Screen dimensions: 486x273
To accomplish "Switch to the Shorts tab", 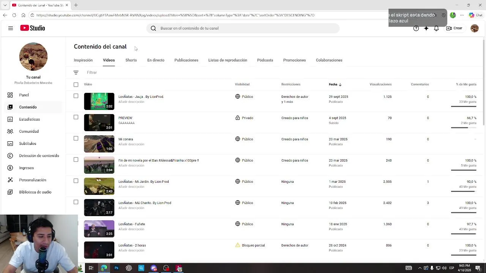I will [x=131, y=60].
